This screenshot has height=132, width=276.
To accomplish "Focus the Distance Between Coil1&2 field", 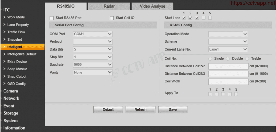I will [x=228, y=66].
